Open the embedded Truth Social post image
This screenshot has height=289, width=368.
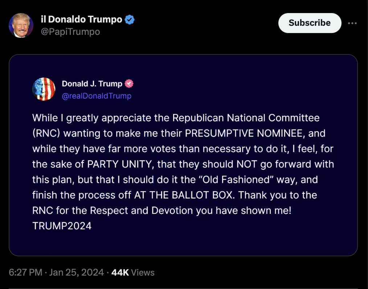183,155
